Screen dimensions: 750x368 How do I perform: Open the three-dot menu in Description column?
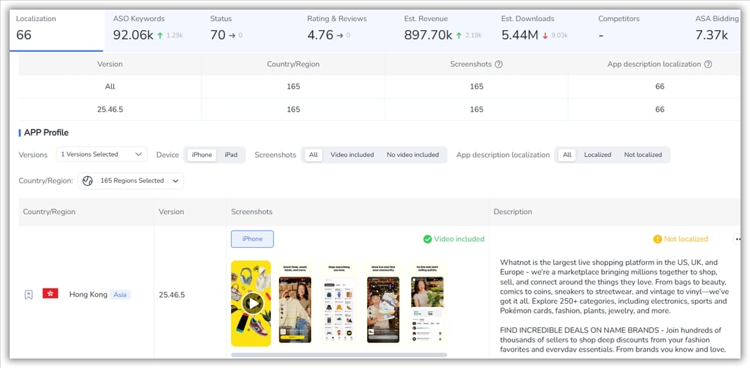pos(737,239)
